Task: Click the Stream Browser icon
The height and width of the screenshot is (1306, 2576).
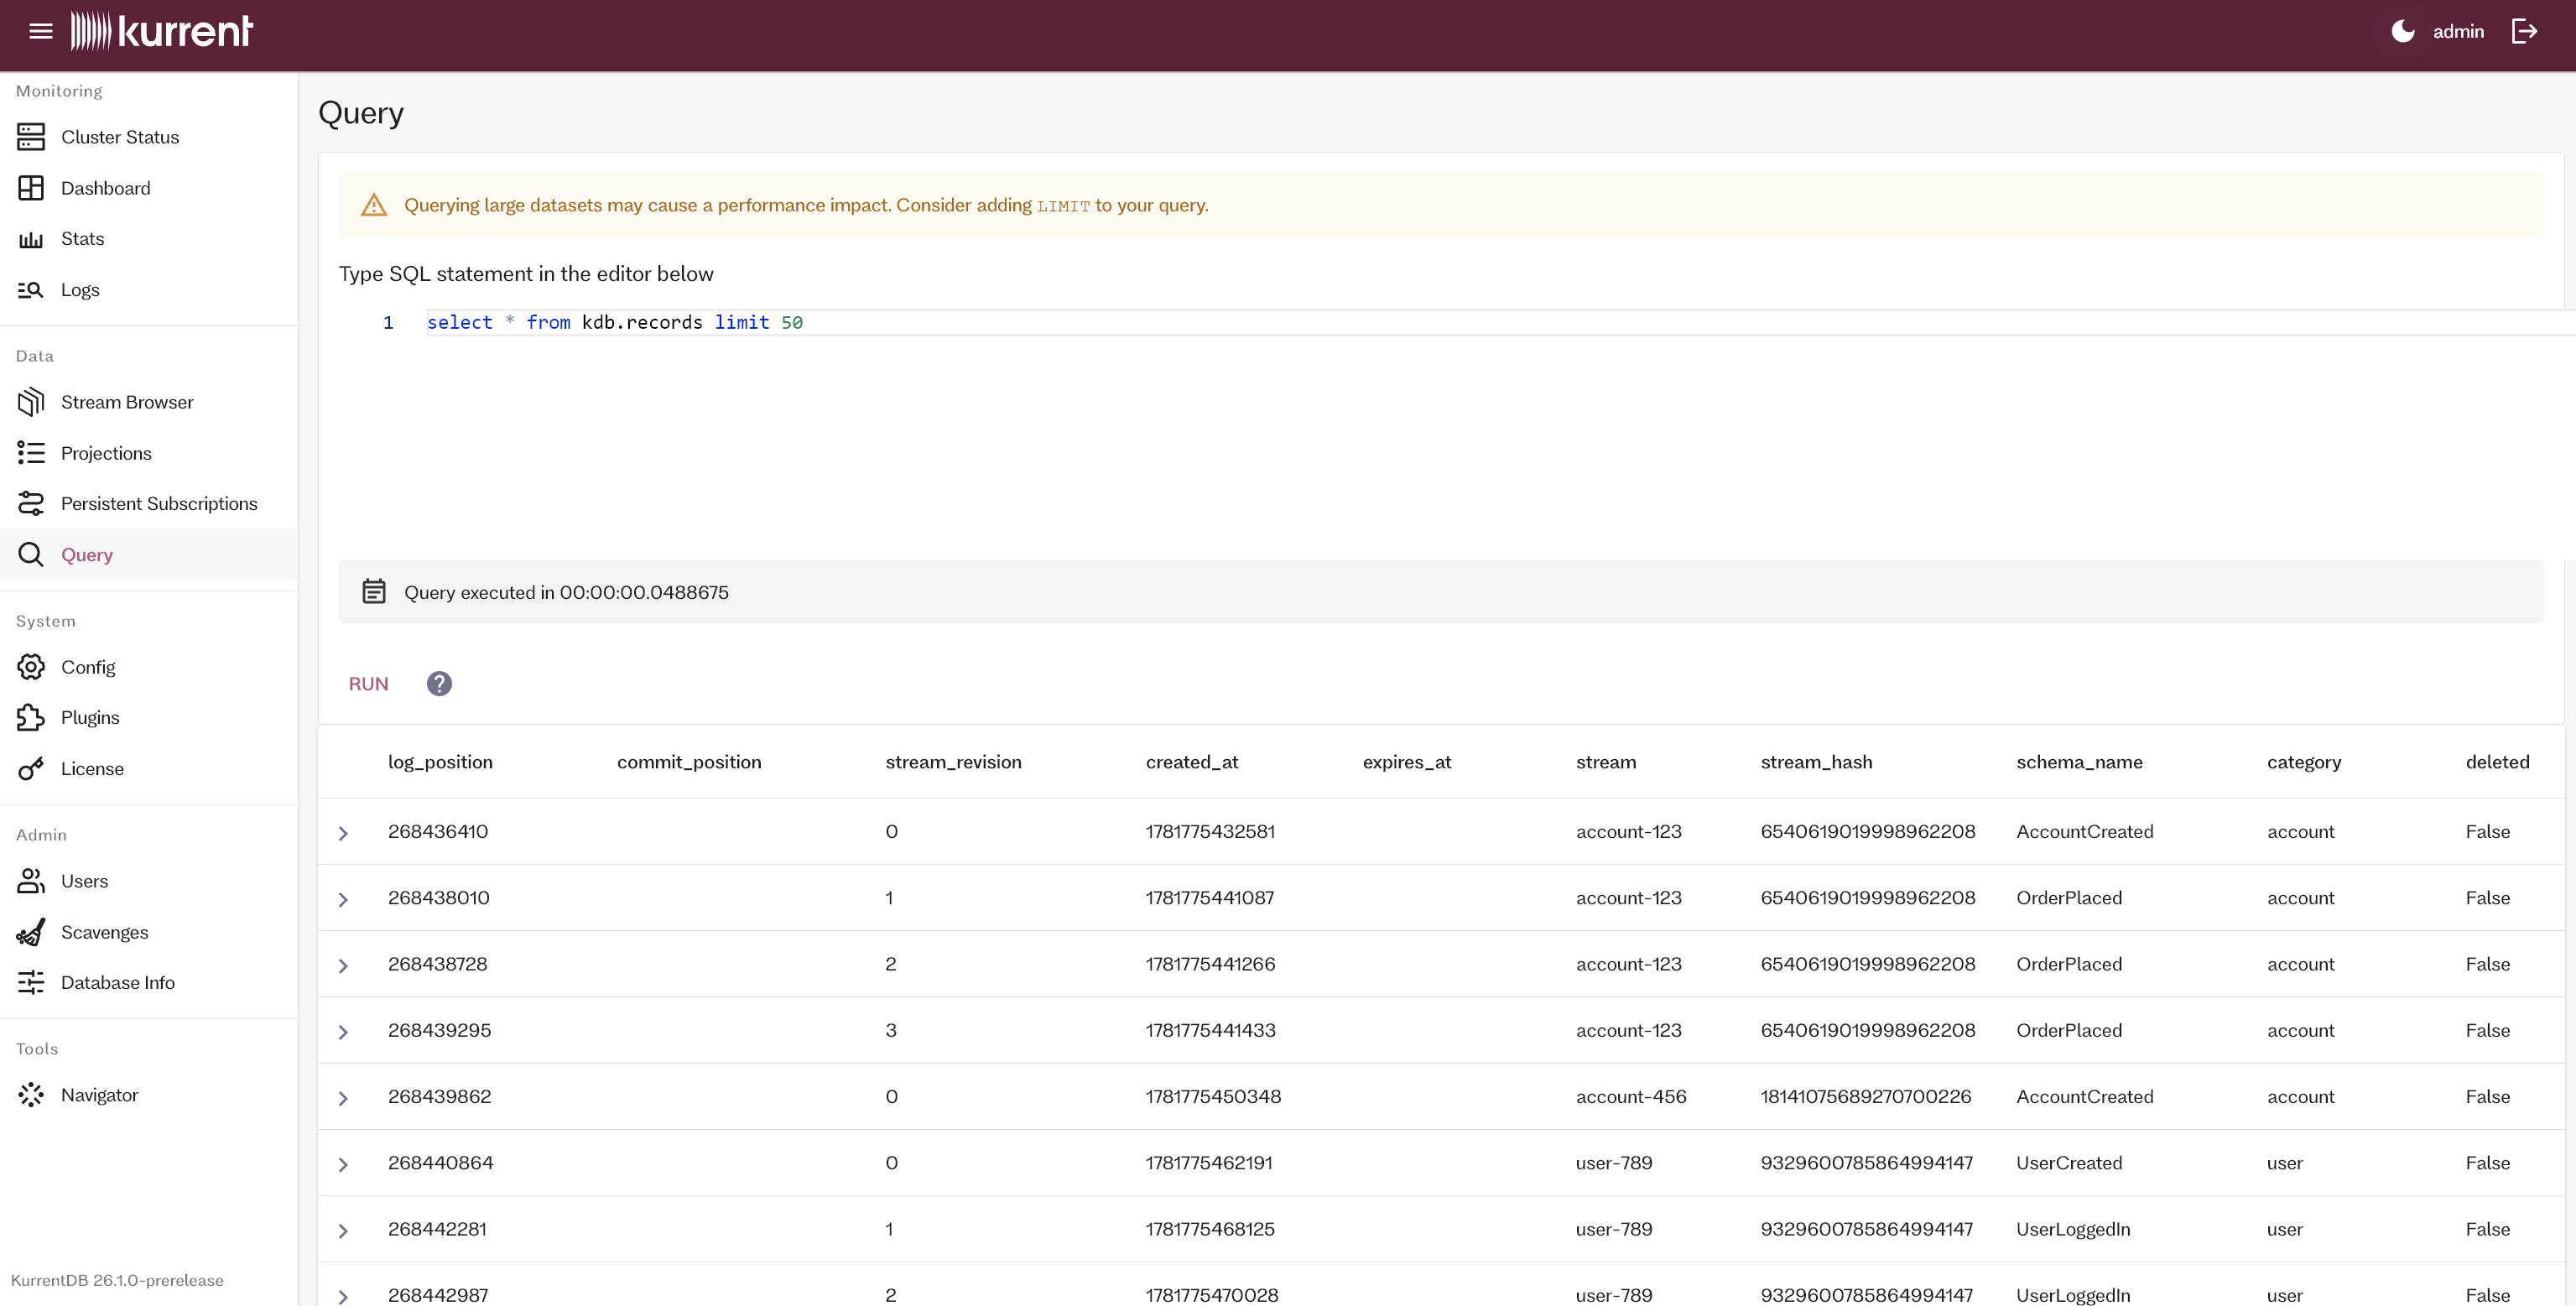Action: pyautogui.click(x=31, y=402)
